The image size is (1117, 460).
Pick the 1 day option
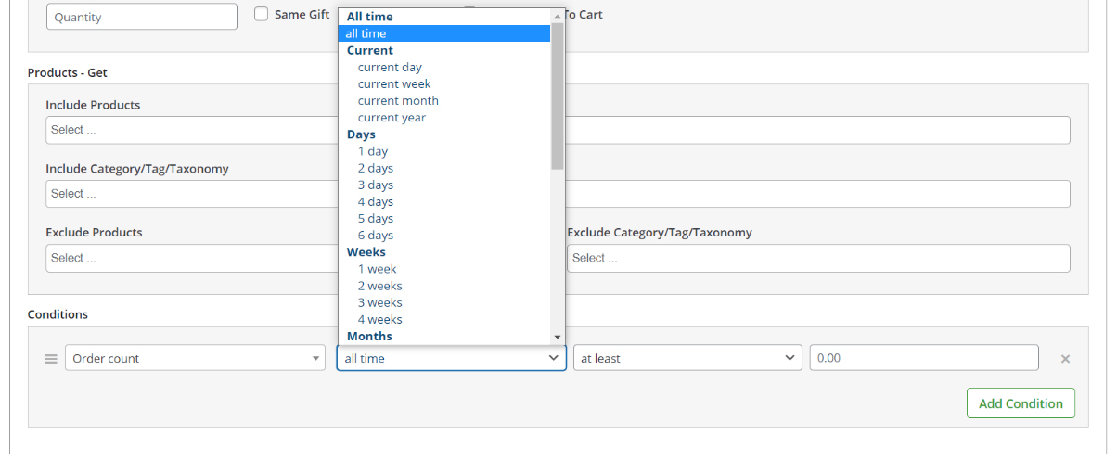pyautogui.click(x=444, y=151)
